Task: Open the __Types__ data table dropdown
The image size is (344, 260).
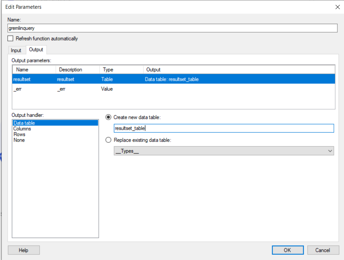Action: tap(223, 151)
